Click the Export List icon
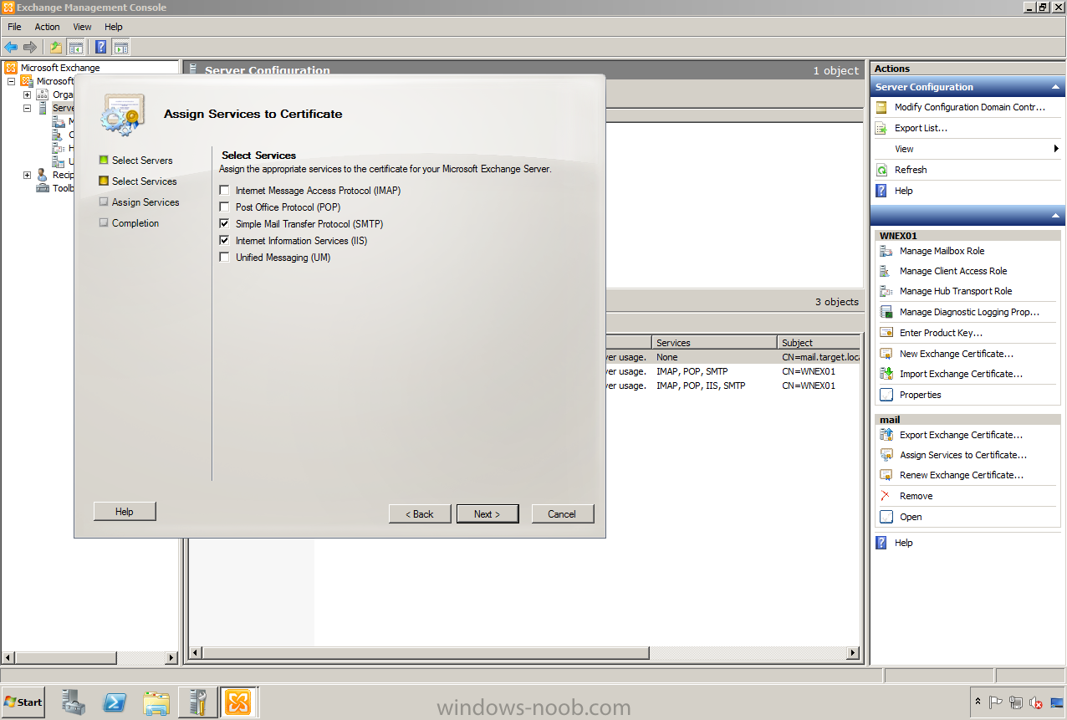Screen dimensions: 1067x720 (x=881, y=128)
